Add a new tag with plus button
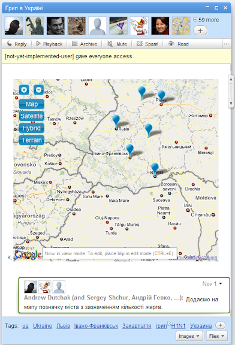This screenshot has height=345, width=235. coord(221,325)
